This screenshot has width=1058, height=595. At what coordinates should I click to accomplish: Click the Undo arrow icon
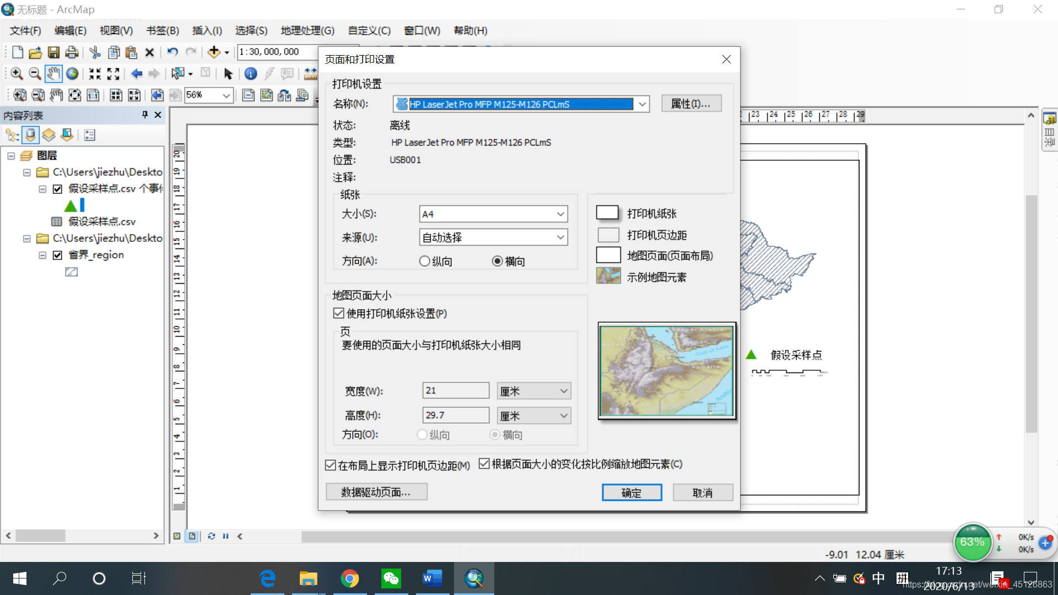[x=172, y=52]
